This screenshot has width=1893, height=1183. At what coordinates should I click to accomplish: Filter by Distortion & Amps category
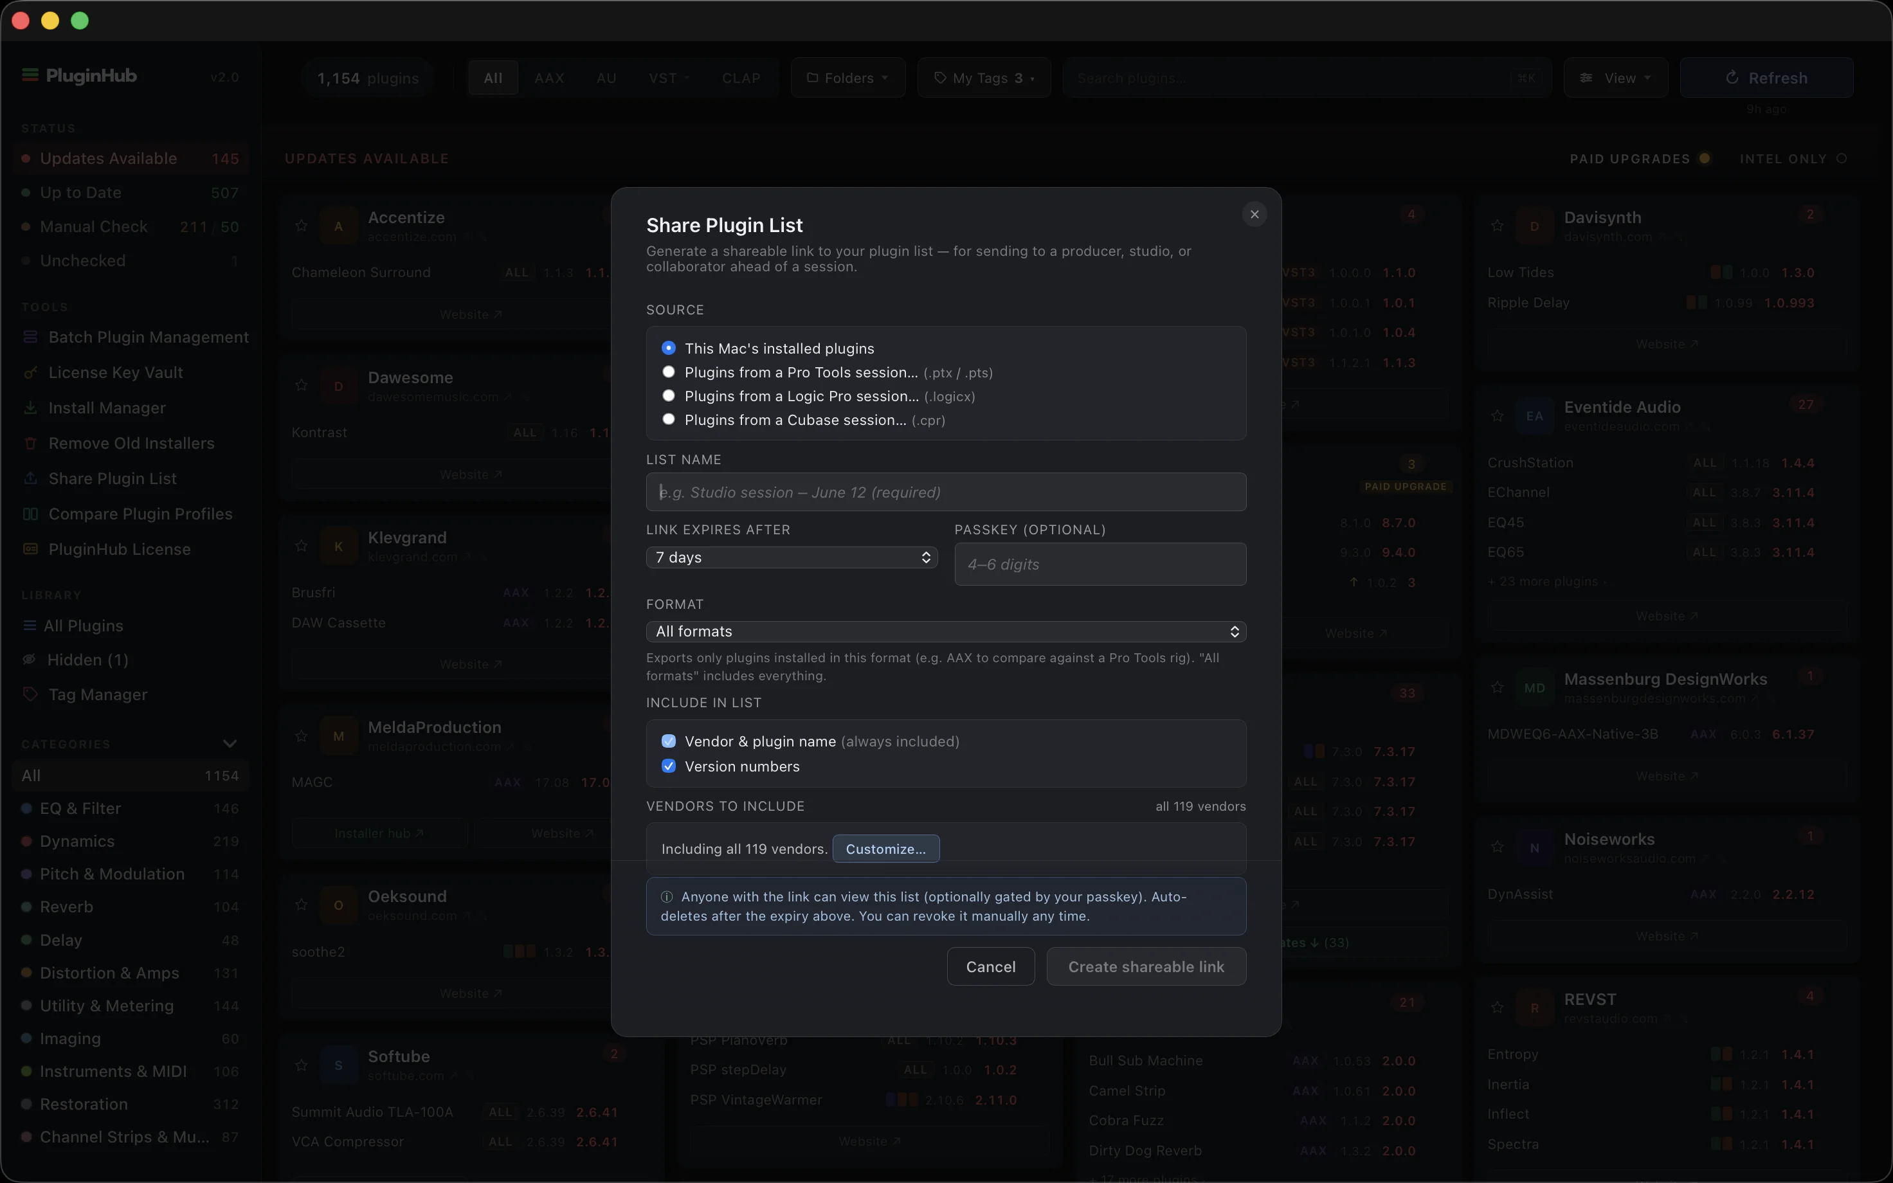(131, 973)
